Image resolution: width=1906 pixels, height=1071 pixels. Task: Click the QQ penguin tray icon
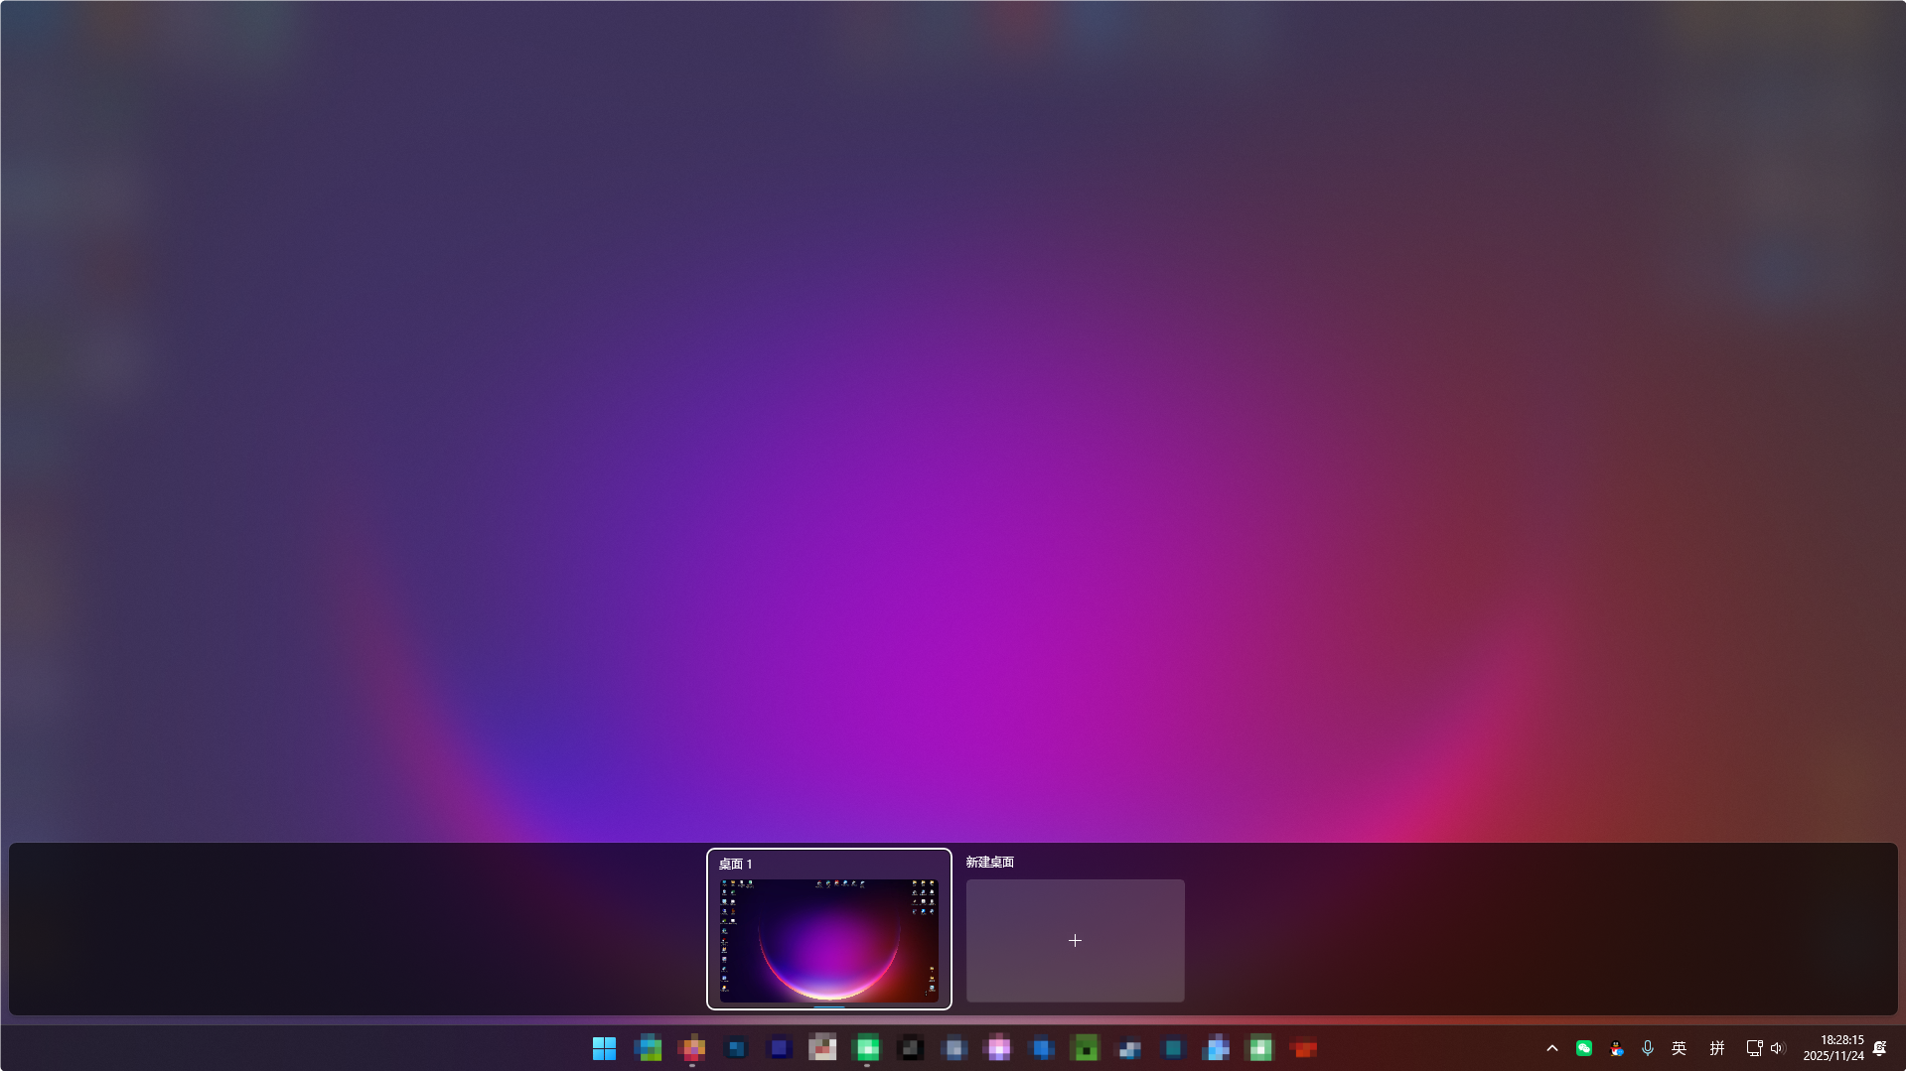coord(1616,1047)
